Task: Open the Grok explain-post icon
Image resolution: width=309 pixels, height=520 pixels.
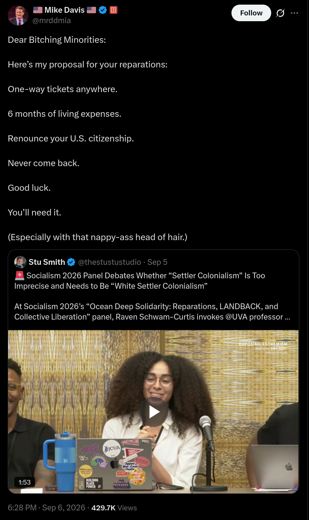Action: tap(280, 13)
